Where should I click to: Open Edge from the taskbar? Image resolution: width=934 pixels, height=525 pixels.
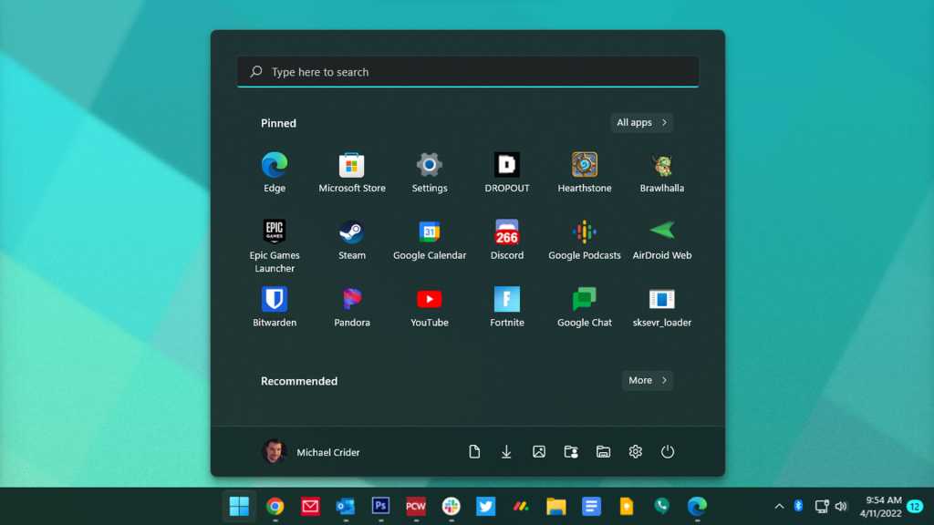pyautogui.click(x=697, y=506)
